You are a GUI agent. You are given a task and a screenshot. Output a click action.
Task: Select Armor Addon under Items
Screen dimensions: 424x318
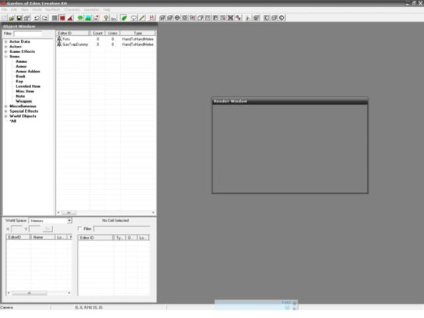click(x=28, y=71)
